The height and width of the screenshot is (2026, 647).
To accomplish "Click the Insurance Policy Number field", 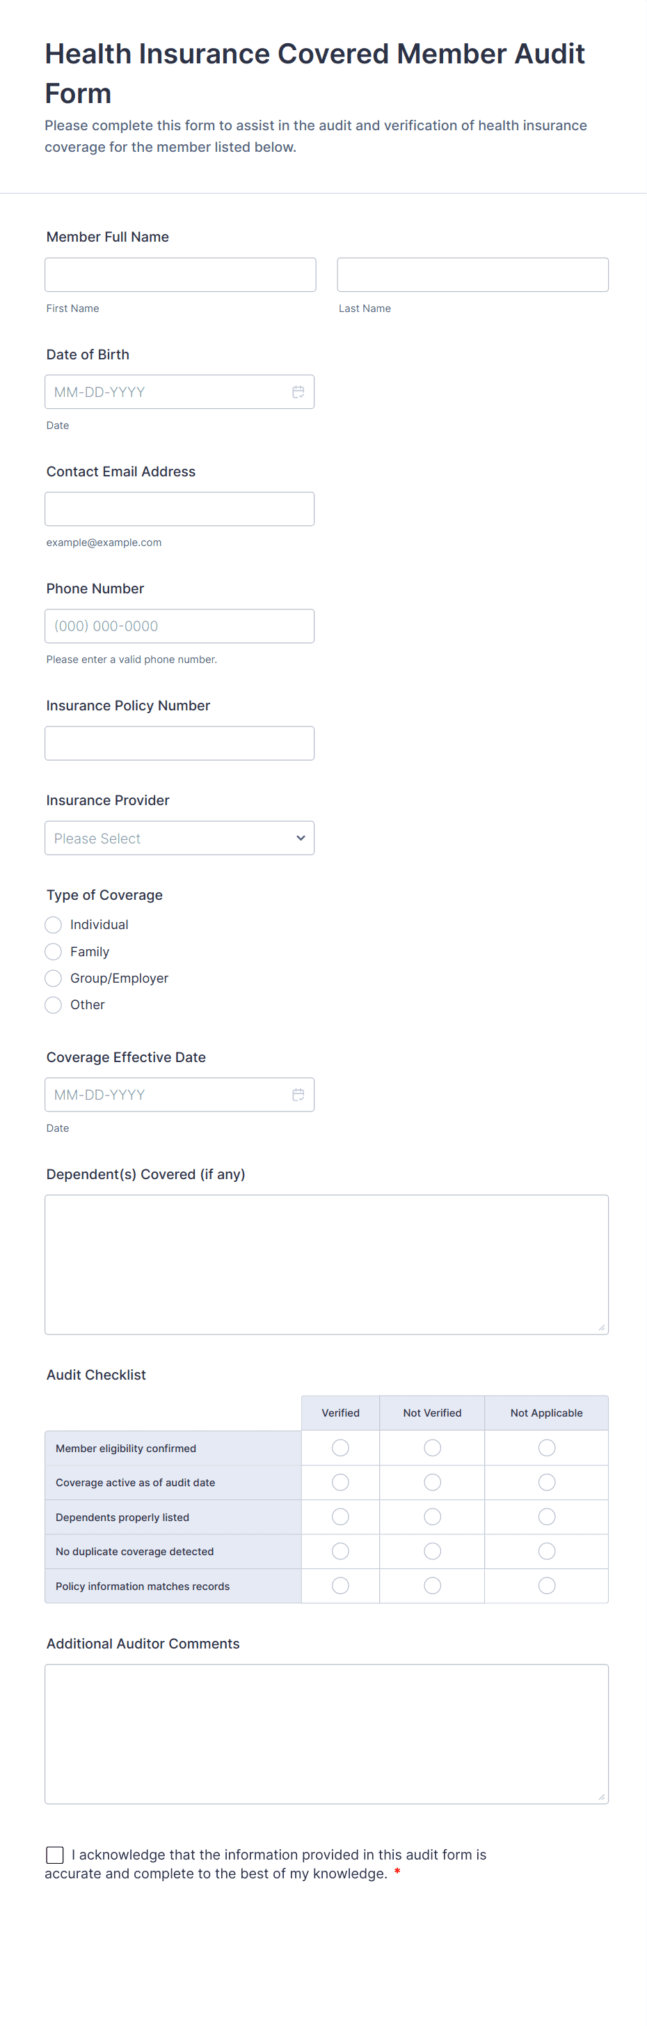I will click(179, 743).
